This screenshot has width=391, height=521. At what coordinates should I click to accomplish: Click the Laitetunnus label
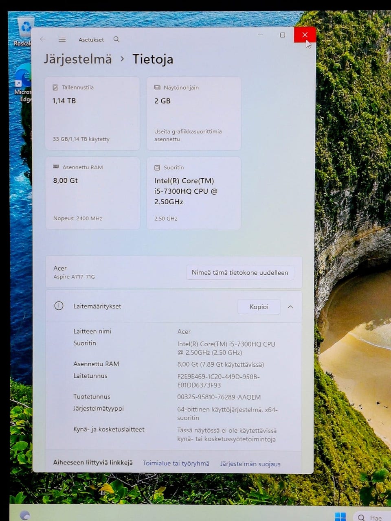click(90, 376)
